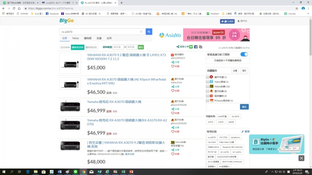The width and height of the screenshot is (312, 175).
Task: Click 全選 select-all stores button
Action: [235, 70]
